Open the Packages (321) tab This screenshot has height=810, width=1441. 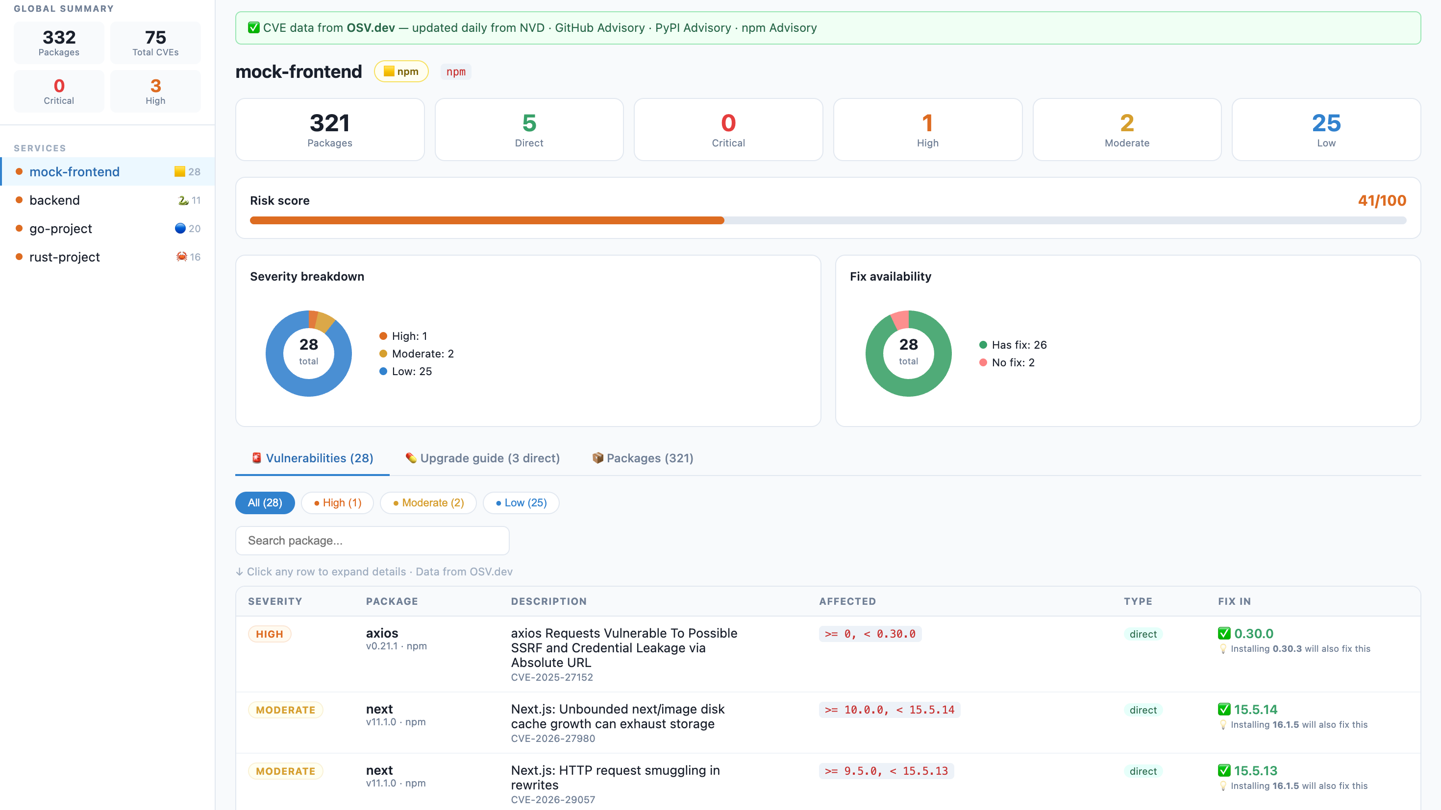tap(649, 458)
